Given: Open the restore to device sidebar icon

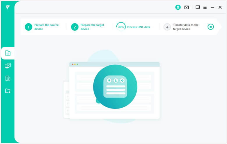Looking at the screenshot, I should coord(8,78).
